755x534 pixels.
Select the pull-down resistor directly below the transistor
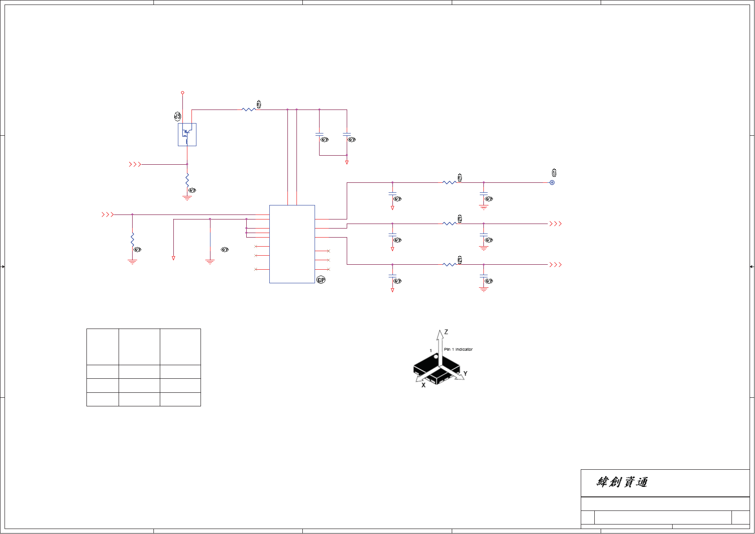coord(187,180)
